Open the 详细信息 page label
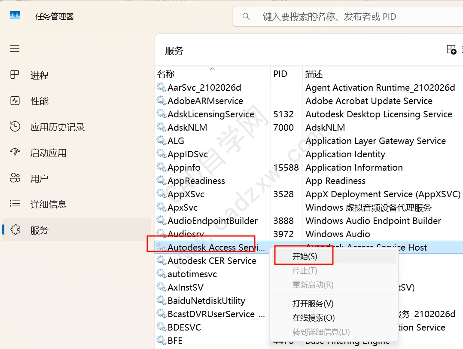Image resolution: width=463 pixels, height=349 pixels. tap(49, 204)
